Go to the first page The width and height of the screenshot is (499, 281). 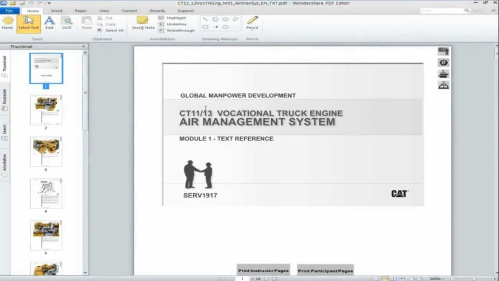point(221,279)
